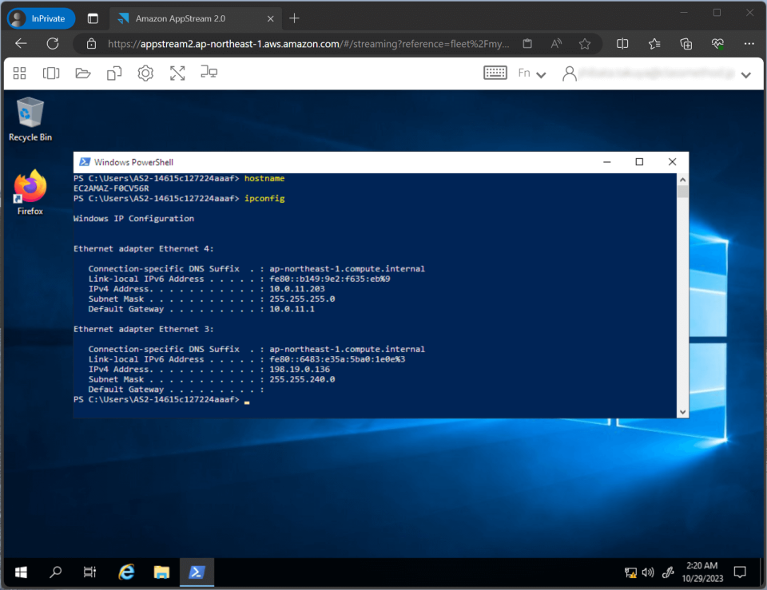Enter fullscreen using the expand arrows icon

177,73
